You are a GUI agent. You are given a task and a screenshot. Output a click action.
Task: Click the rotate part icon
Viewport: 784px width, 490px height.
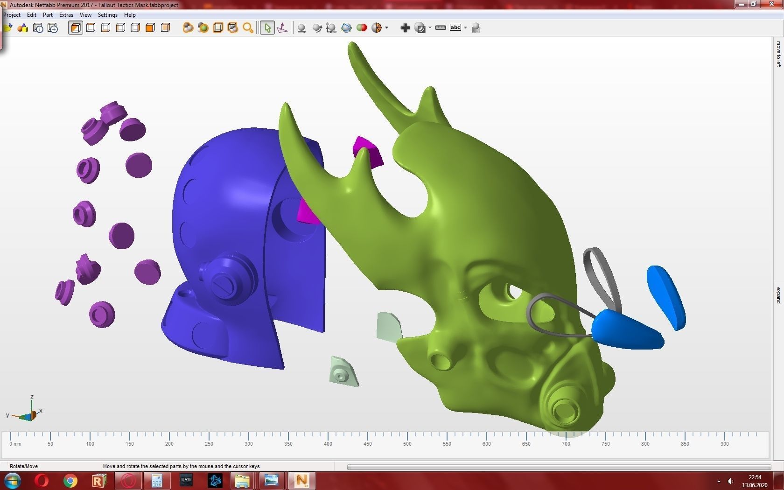pos(317,28)
